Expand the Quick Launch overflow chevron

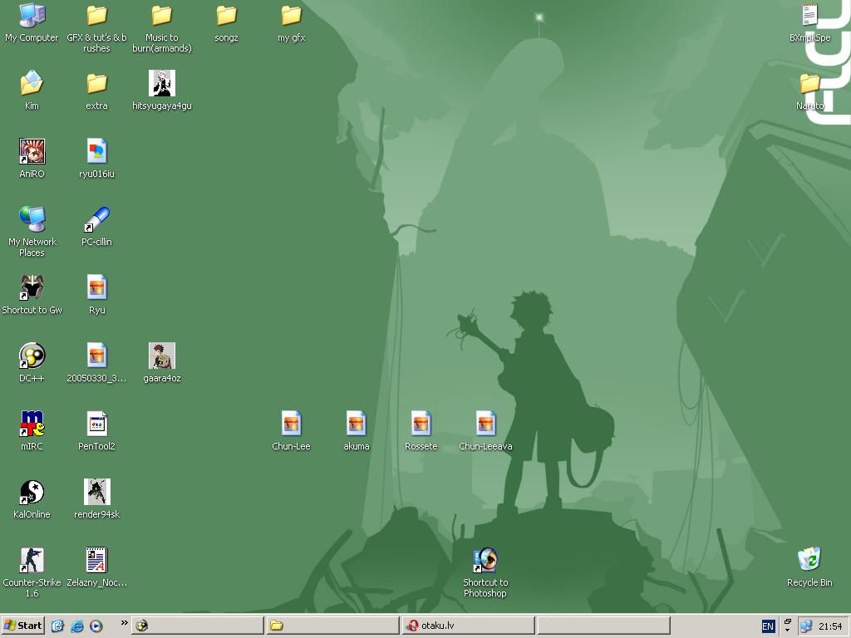pos(125,623)
